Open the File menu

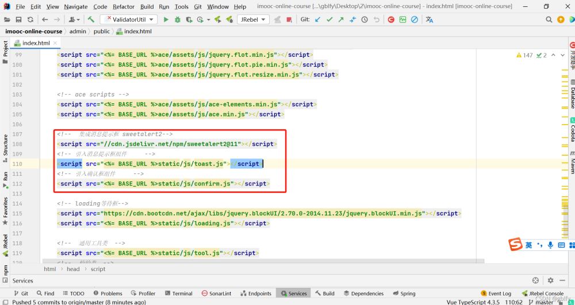20,6
